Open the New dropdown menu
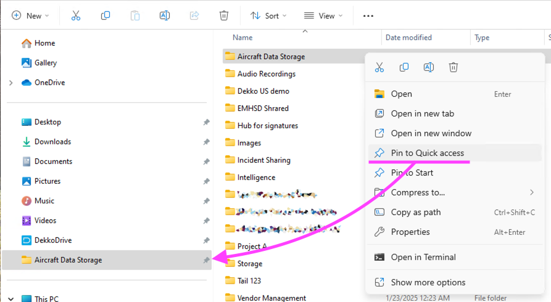 click(x=30, y=16)
